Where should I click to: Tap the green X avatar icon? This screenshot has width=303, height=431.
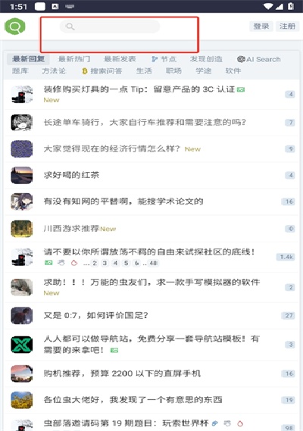pyautogui.click(x=22, y=345)
